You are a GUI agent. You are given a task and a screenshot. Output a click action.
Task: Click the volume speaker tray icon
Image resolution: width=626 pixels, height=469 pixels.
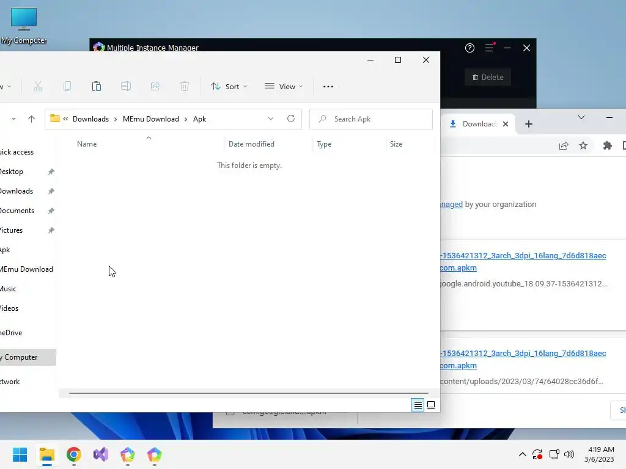coord(569,454)
